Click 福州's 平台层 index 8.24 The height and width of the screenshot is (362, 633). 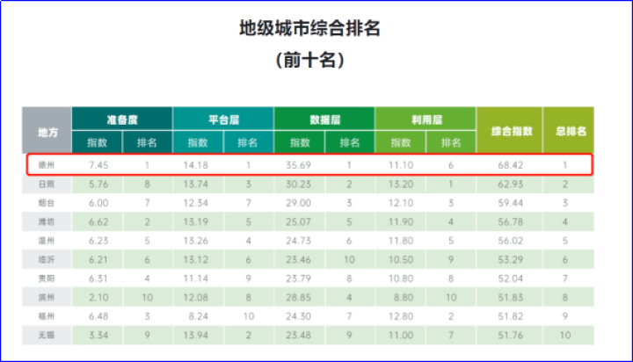[198, 316]
